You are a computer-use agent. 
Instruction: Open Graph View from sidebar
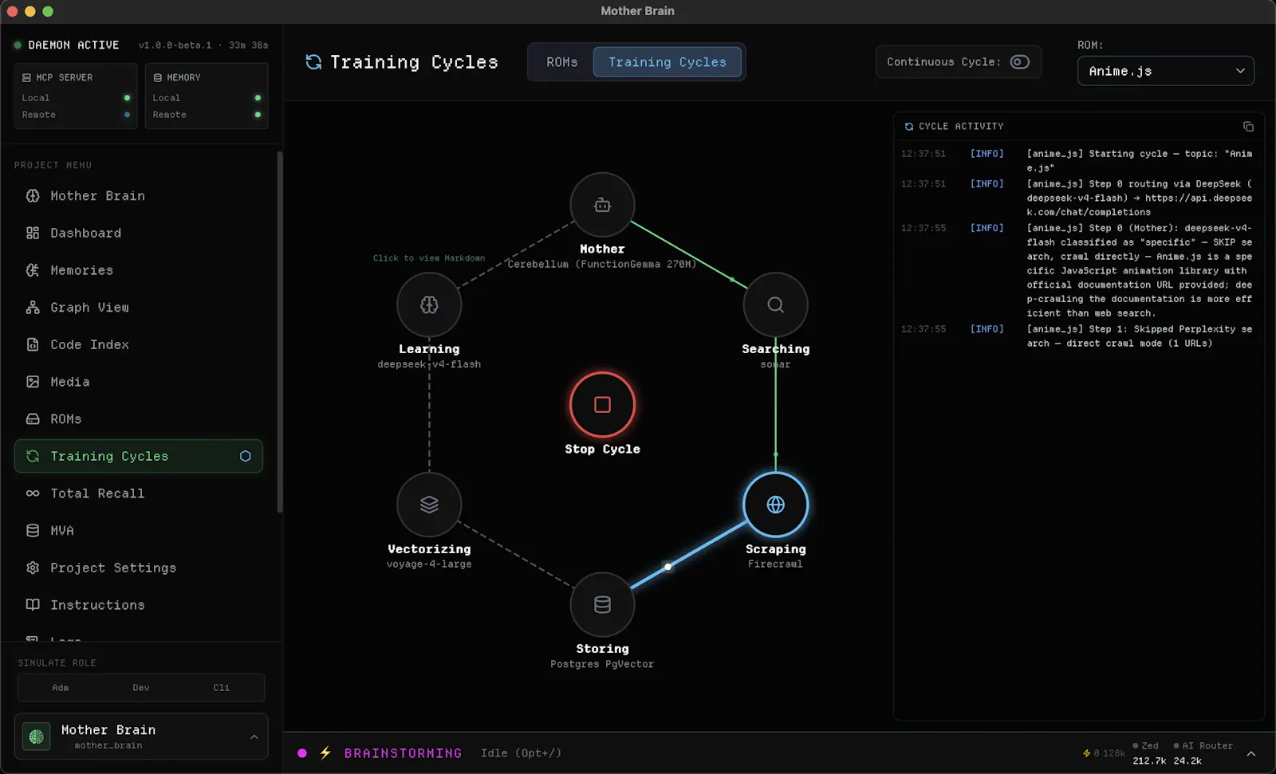pyautogui.click(x=139, y=308)
